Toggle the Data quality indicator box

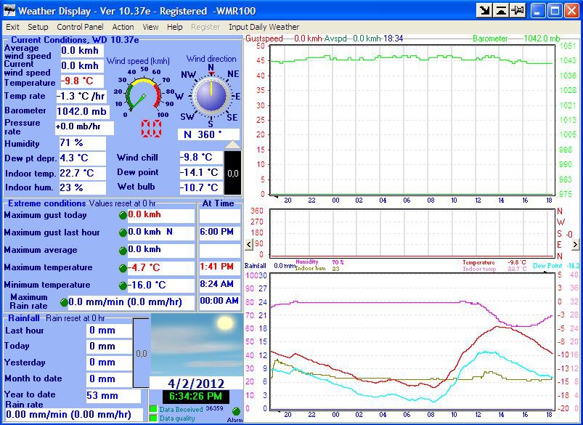[153, 418]
